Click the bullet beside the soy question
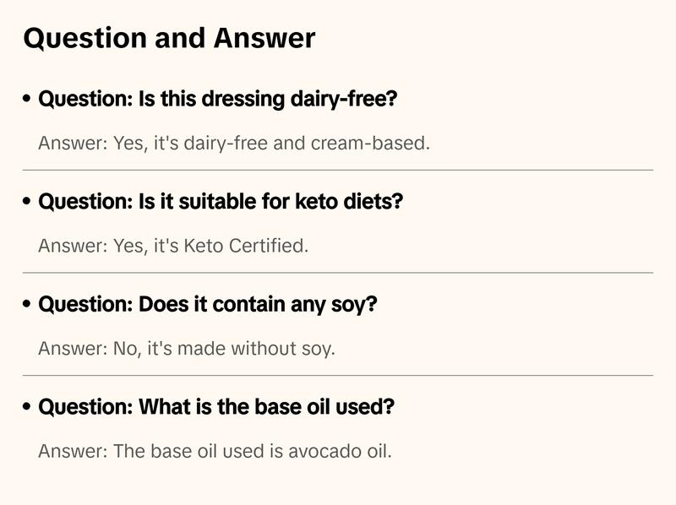The image size is (676, 505). click(x=28, y=305)
